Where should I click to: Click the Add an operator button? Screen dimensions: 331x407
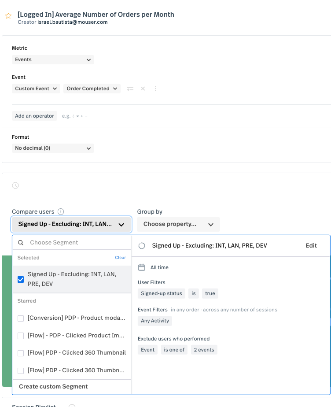[x=34, y=116]
